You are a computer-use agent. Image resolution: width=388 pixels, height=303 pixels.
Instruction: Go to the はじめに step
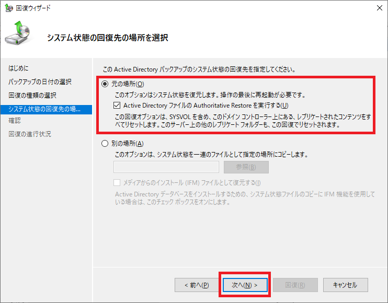coord(19,68)
